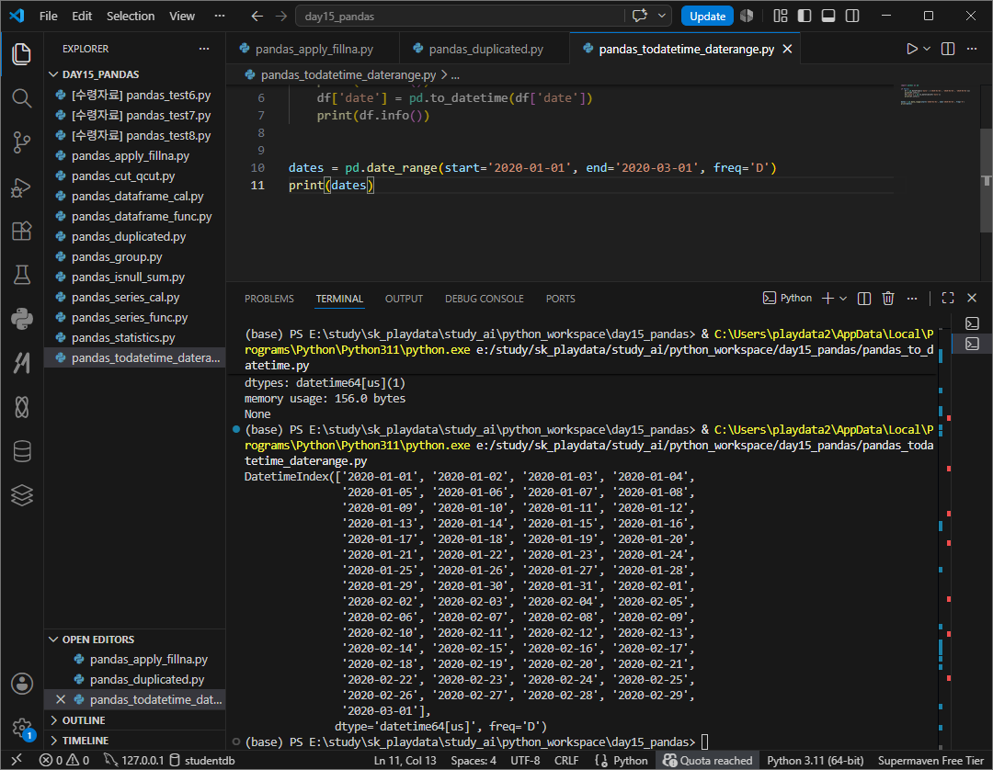993x770 pixels.
Task: Open editor More Actions menu
Action: click(972, 49)
